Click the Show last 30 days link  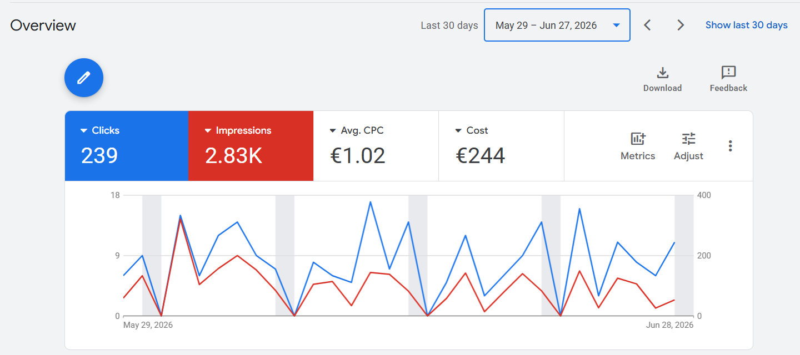tap(747, 25)
